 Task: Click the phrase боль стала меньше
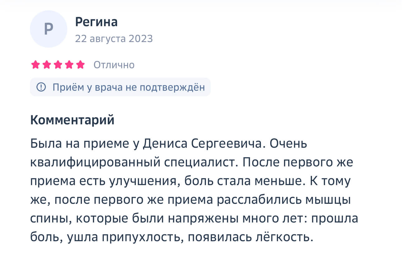coord(242,181)
